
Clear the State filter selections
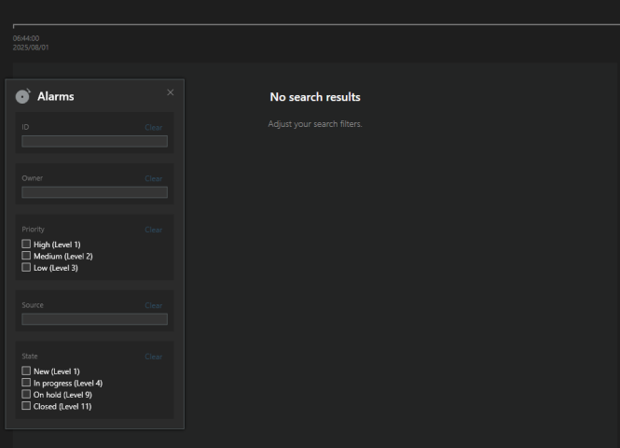click(x=153, y=357)
